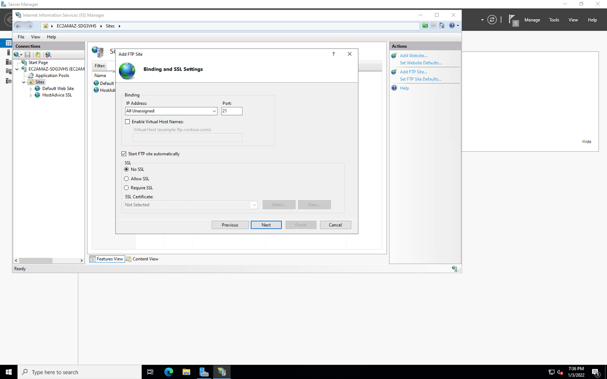The height and width of the screenshot is (379, 607).
Task: Go forward using IIS Manager forward arrow
Action: (x=30, y=26)
